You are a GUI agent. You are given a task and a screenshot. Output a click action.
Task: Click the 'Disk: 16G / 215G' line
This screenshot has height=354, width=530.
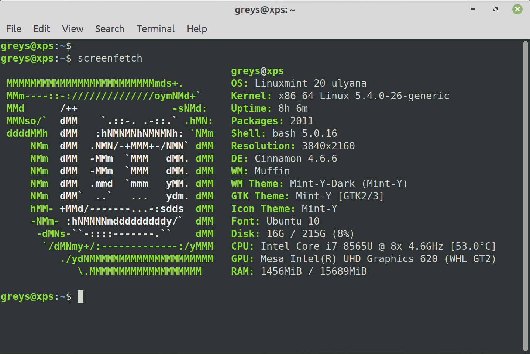[293, 234]
